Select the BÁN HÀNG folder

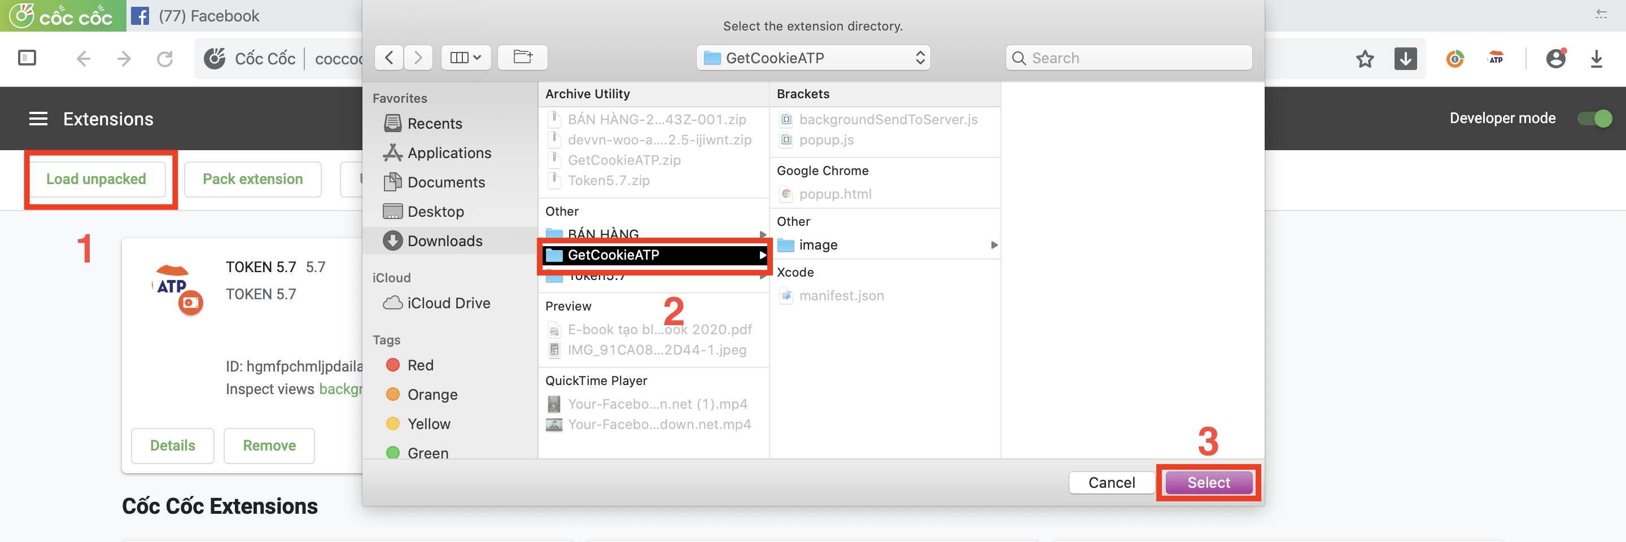(654, 235)
